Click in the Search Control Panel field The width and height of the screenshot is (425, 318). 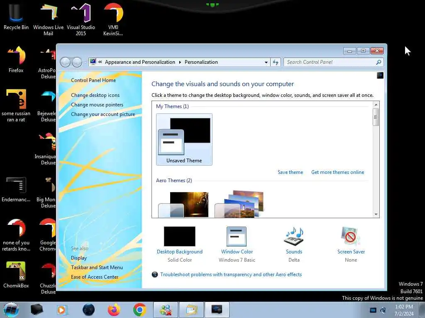click(330, 62)
